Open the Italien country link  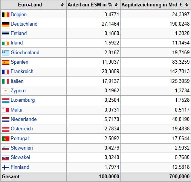(17, 81)
